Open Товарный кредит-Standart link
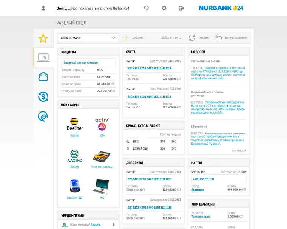Viewport: 287px width, 229px height. click(x=80, y=63)
